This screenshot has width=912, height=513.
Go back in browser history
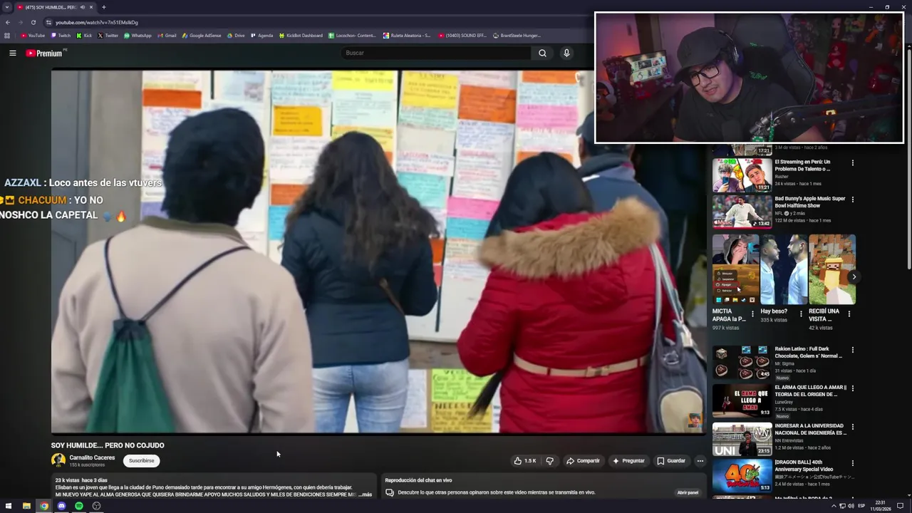7,22
